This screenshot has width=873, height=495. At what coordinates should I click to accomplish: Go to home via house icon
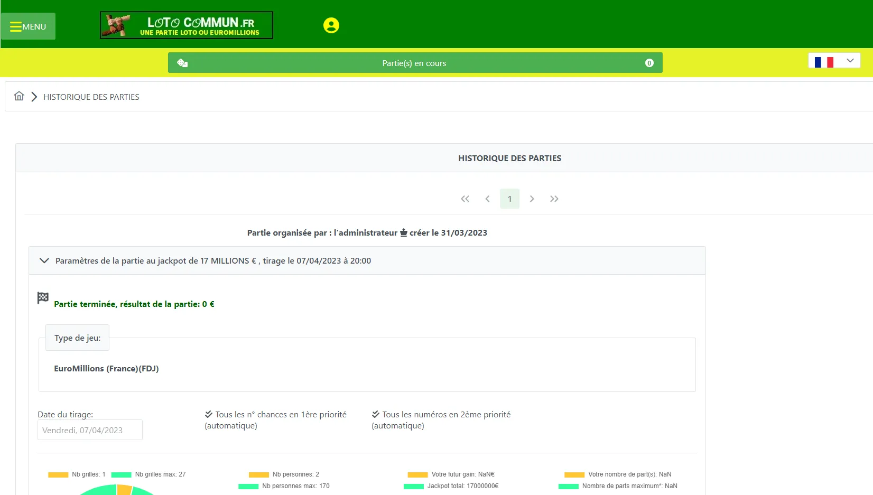click(x=19, y=96)
